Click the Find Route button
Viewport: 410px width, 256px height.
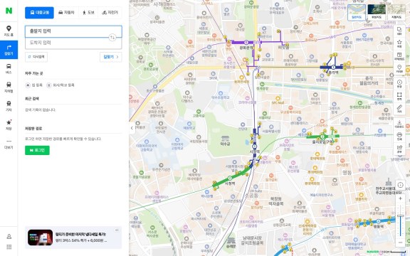click(x=111, y=57)
